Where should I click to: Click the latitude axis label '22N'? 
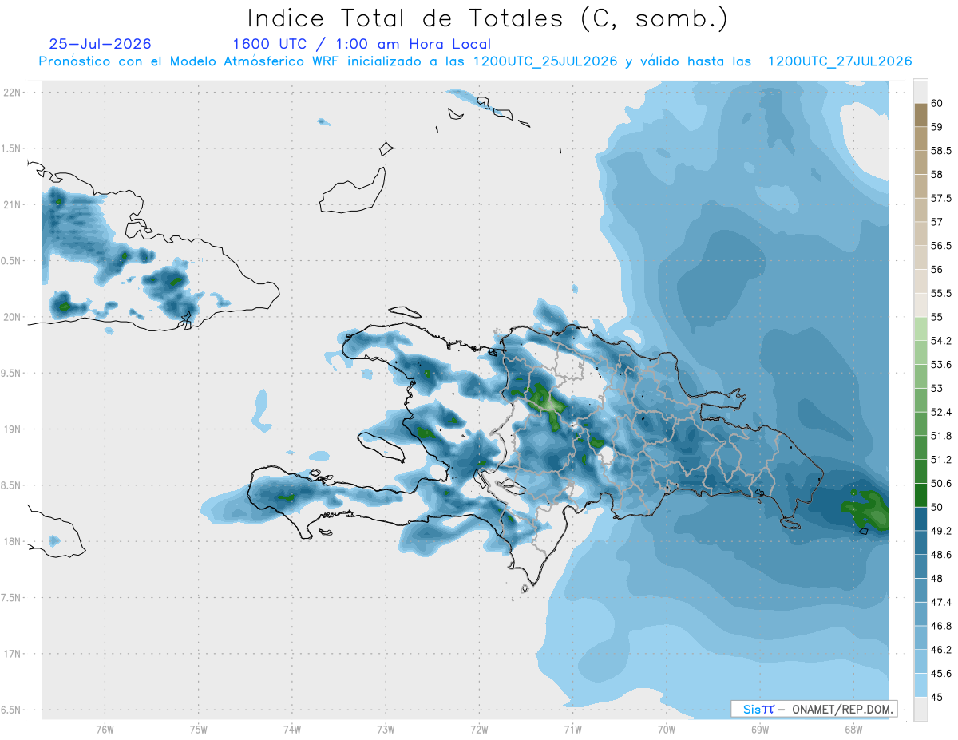(11, 92)
